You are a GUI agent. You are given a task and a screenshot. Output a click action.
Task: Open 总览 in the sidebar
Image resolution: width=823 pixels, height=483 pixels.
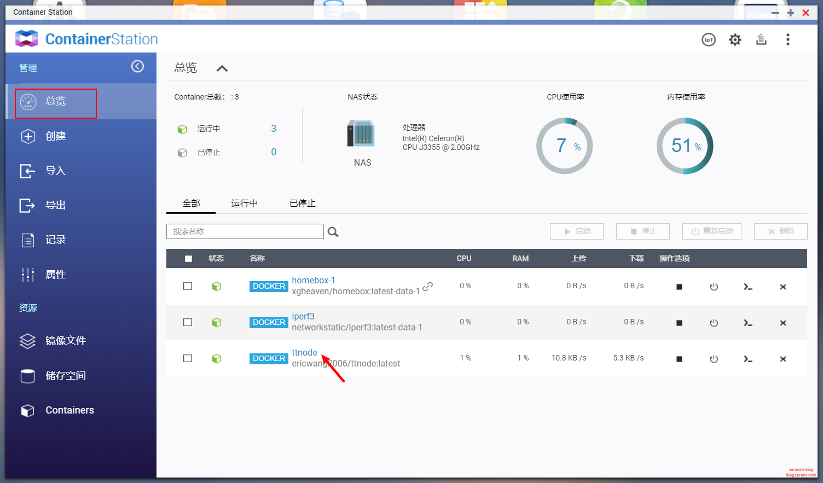[x=81, y=101]
